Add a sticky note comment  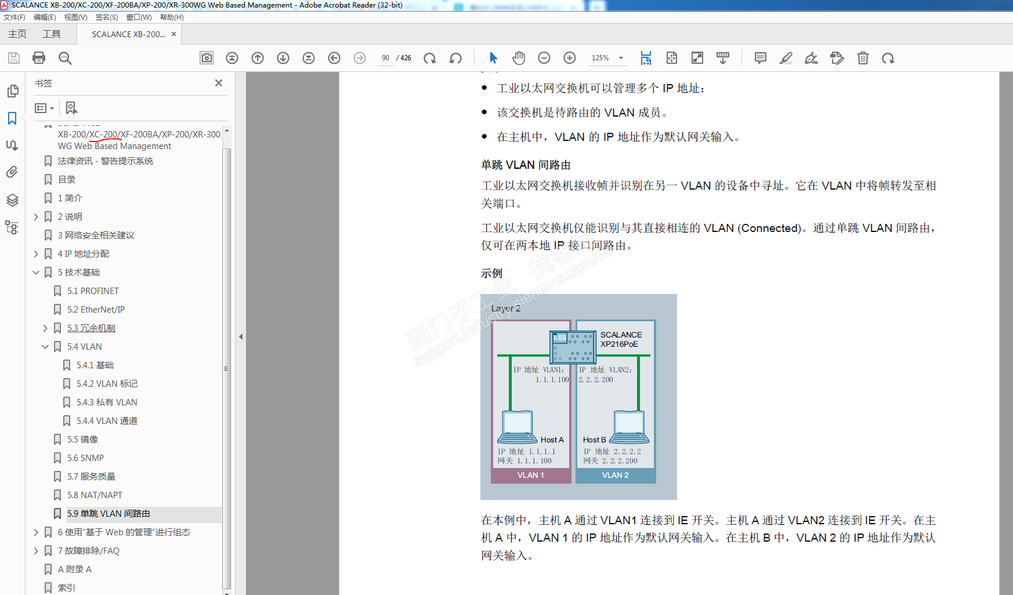click(x=761, y=58)
